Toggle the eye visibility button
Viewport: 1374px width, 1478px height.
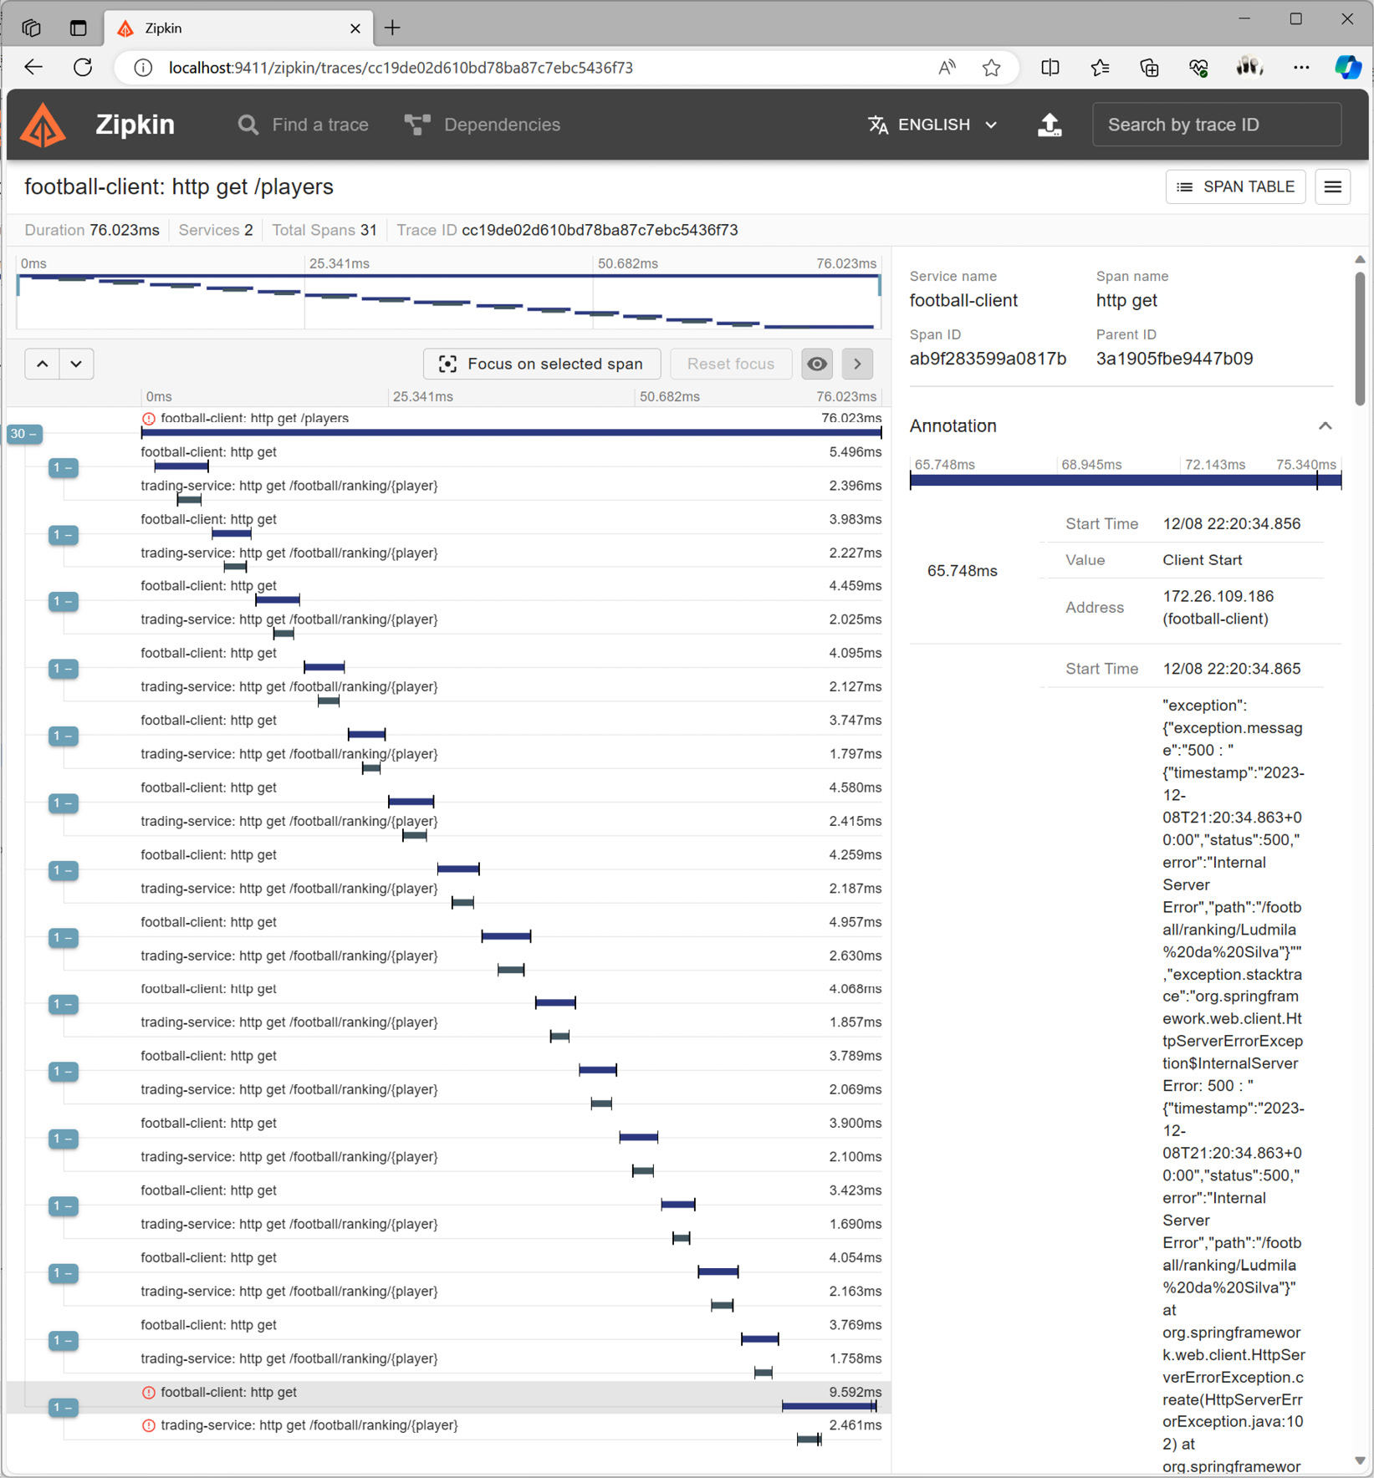click(817, 364)
